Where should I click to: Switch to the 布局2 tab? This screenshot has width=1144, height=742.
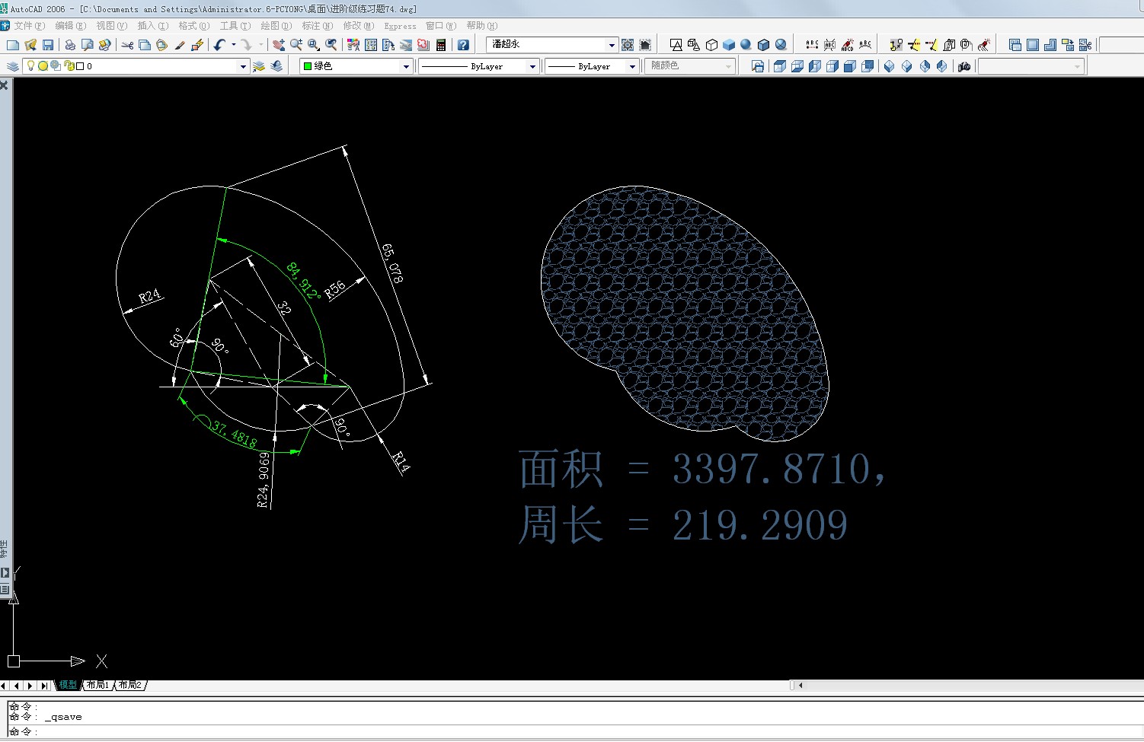point(130,685)
